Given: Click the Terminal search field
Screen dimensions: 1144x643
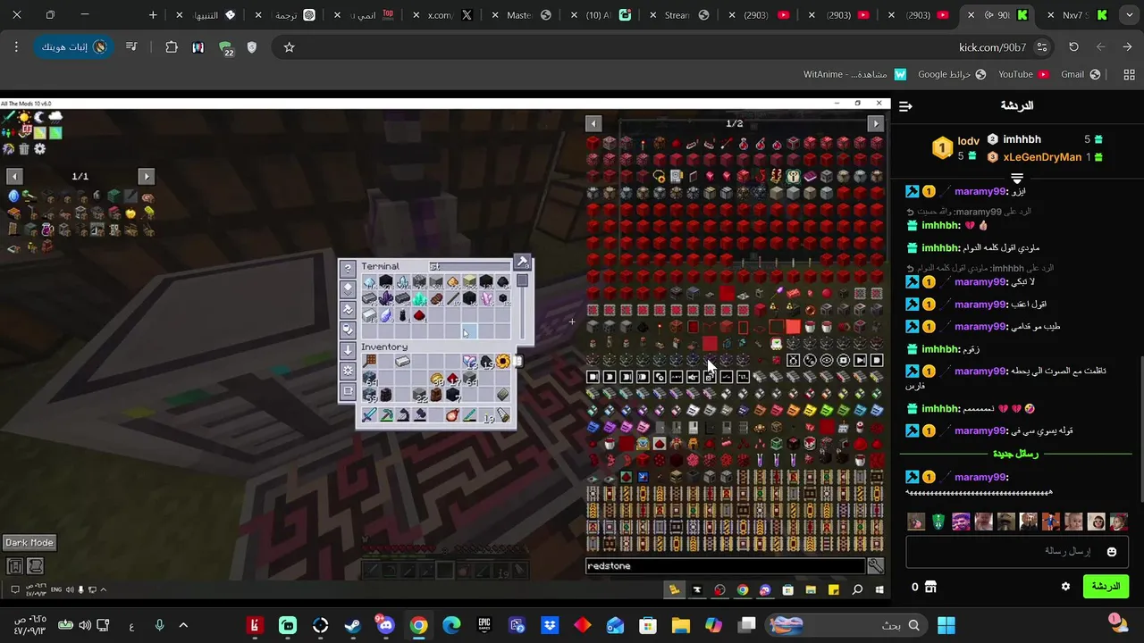Looking at the screenshot, I should pyautogui.click(x=468, y=266).
